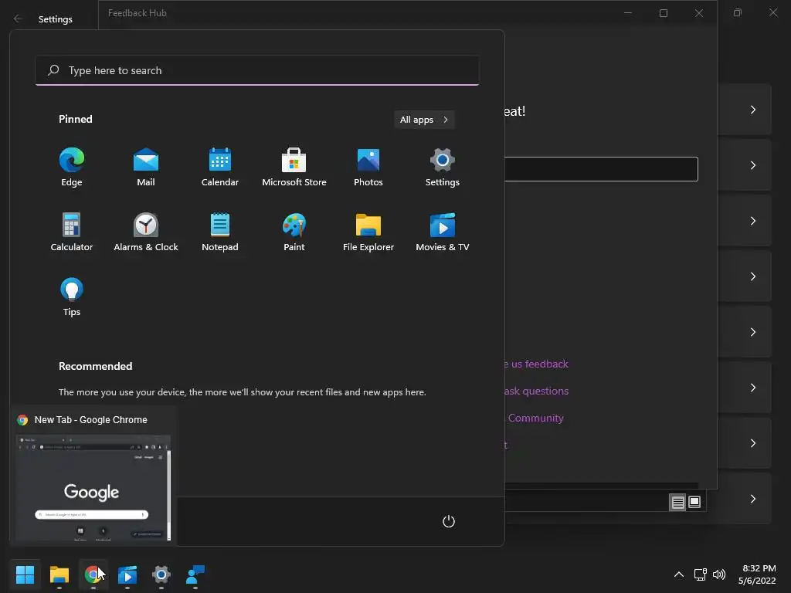Click the Windows Start button on taskbar
Viewport: 791px width, 593px height.
pos(25,574)
